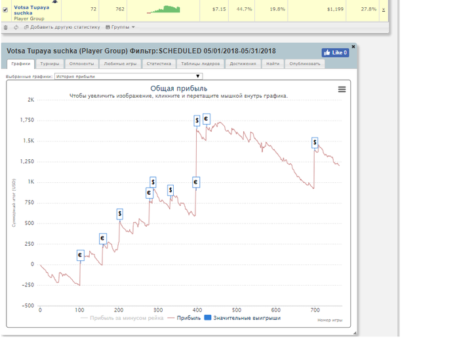Open the Найти tab
The image size is (459, 354).
(273, 64)
